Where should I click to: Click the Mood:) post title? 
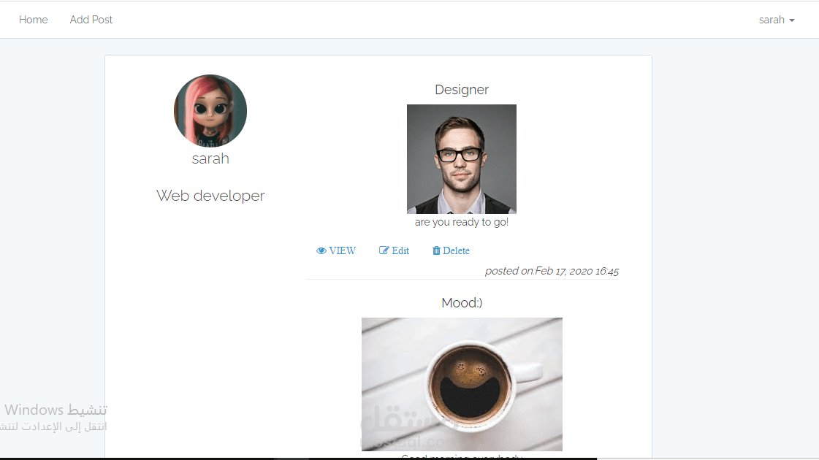click(x=462, y=303)
